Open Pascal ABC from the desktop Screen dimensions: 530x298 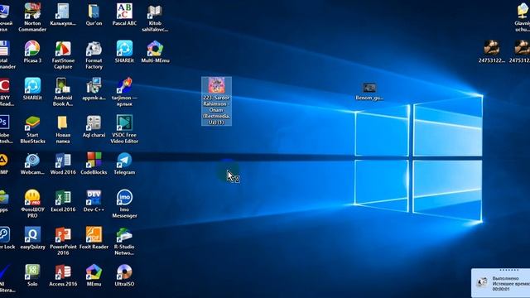[124, 14]
